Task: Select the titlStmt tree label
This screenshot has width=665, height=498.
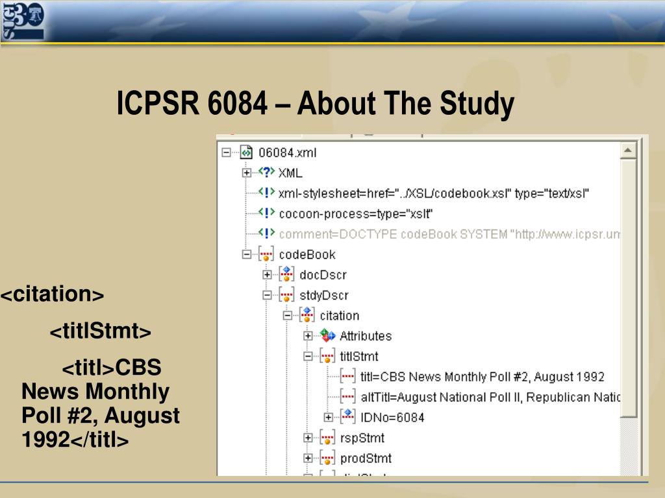Action: pyautogui.click(x=358, y=357)
